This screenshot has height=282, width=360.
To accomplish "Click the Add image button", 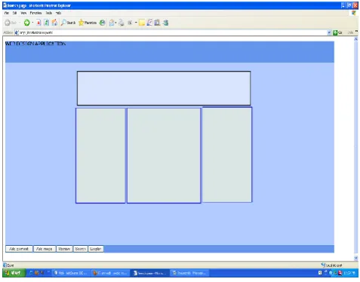I will 45,249.
